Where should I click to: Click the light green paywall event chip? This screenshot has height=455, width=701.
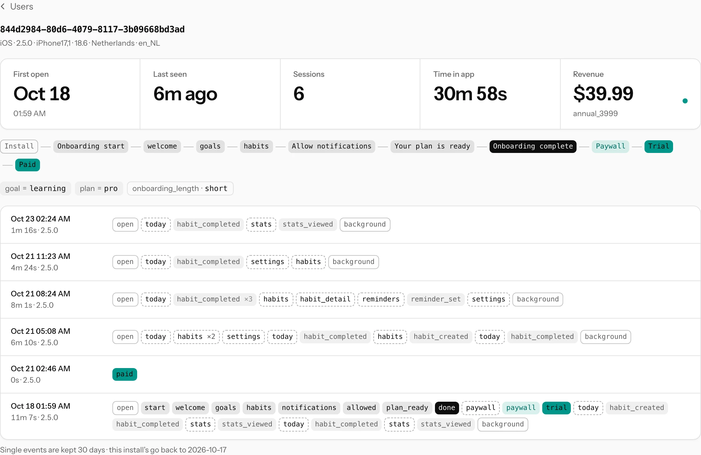coord(521,408)
